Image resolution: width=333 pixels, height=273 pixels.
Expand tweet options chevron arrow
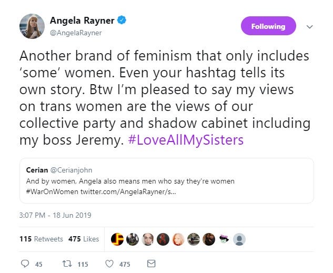[x=310, y=26]
